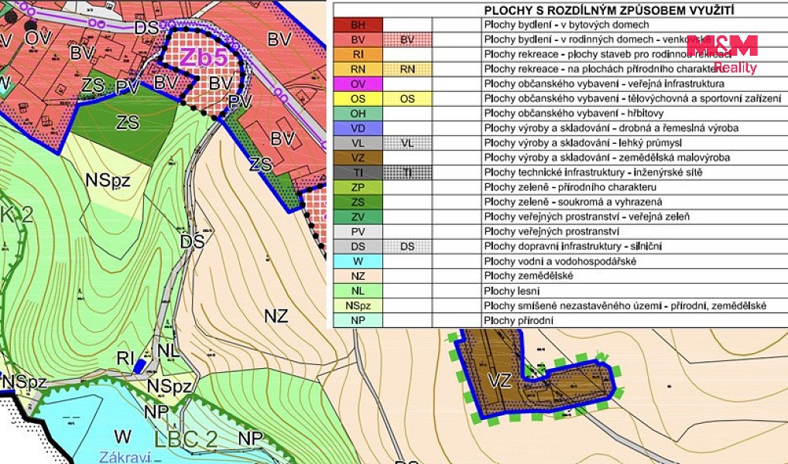This screenshot has width=788, height=464.
Task: Select the OV label on the map
Action: [38, 38]
